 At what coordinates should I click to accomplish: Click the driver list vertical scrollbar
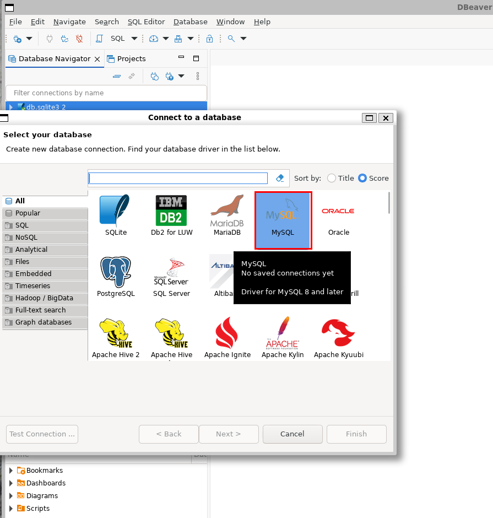pyautogui.click(x=389, y=203)
